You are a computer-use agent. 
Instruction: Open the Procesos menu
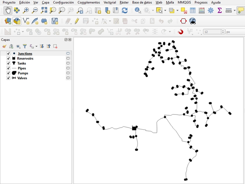pyautogui.click(x=201, y=2)
